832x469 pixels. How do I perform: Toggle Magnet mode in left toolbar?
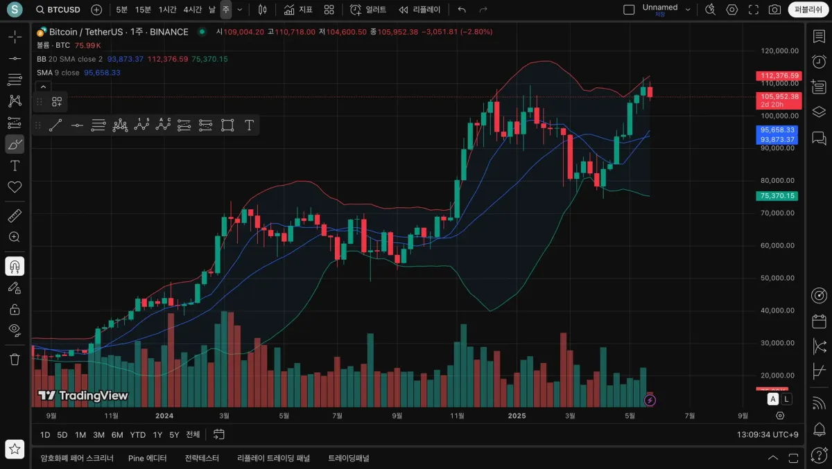(15, 266)
